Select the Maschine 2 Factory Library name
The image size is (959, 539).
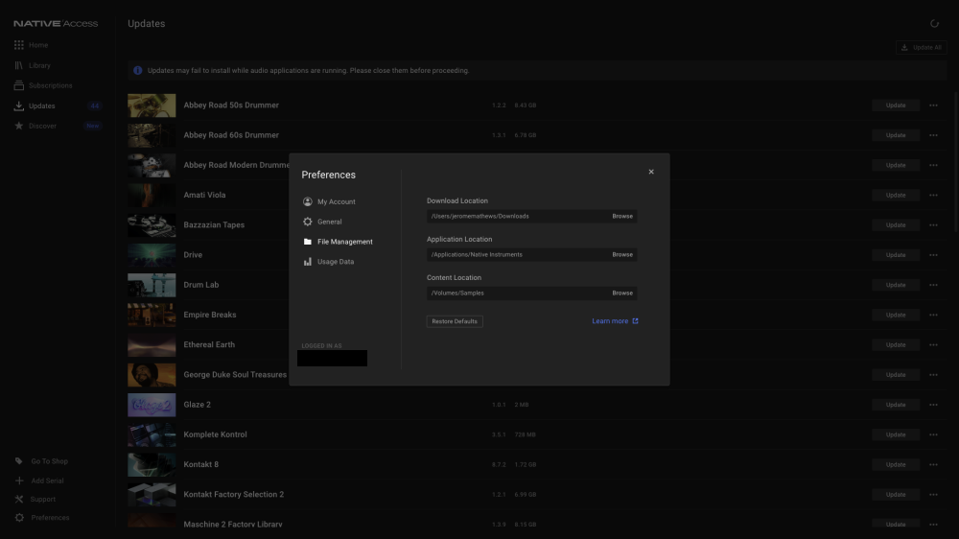[233, 525]
